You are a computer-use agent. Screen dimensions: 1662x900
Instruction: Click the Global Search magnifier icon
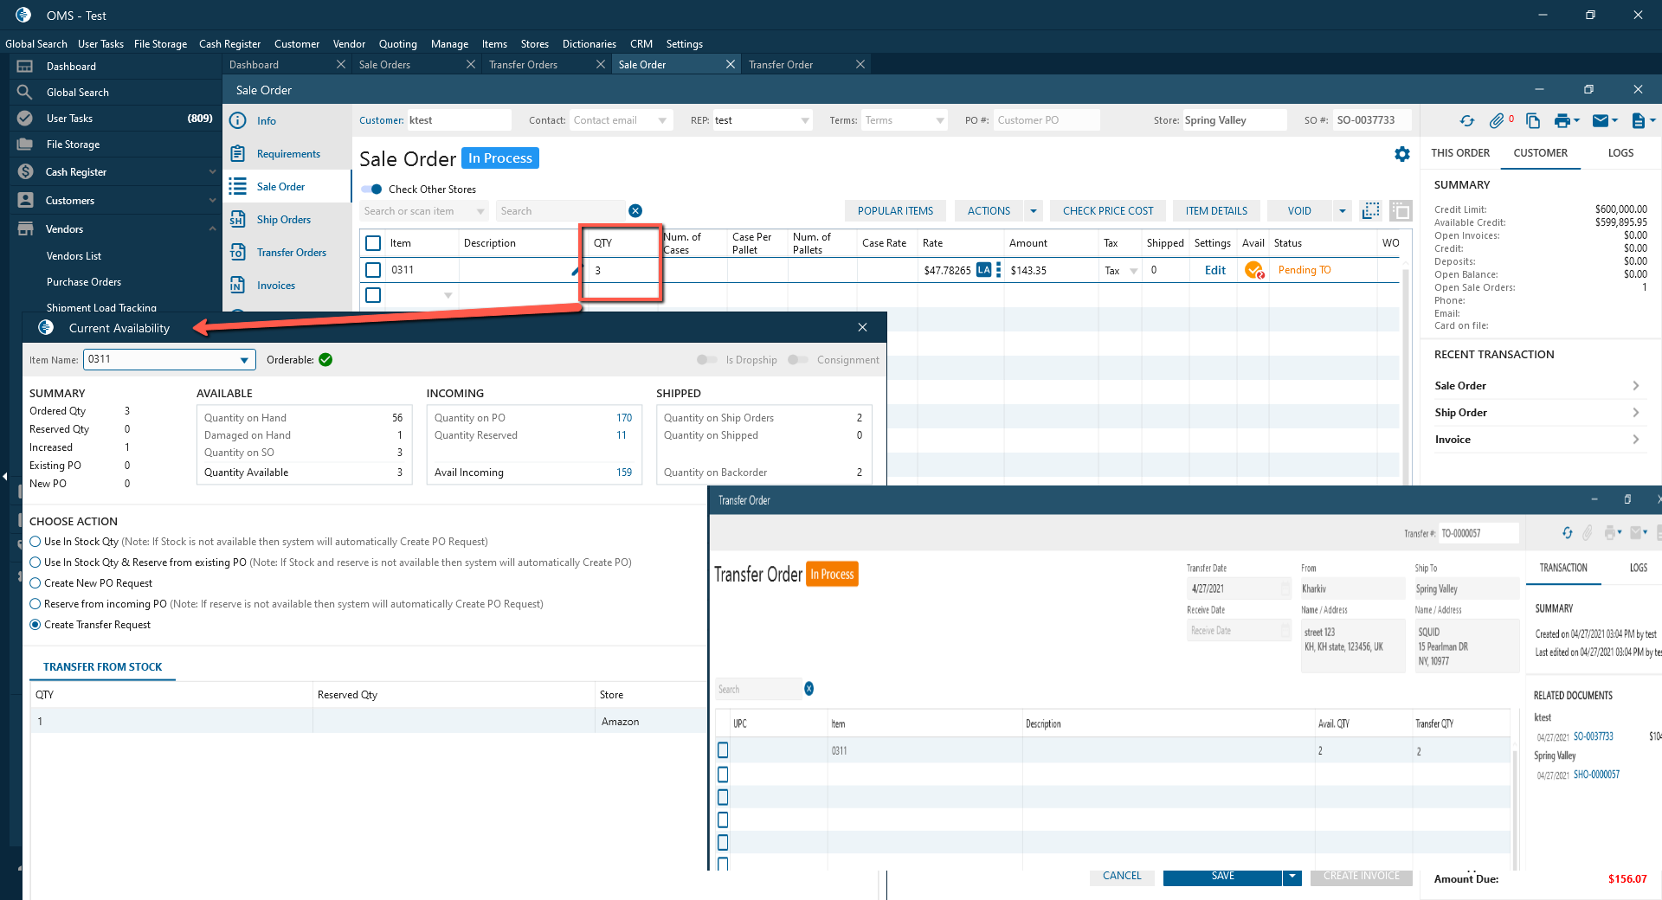(25, 93)
